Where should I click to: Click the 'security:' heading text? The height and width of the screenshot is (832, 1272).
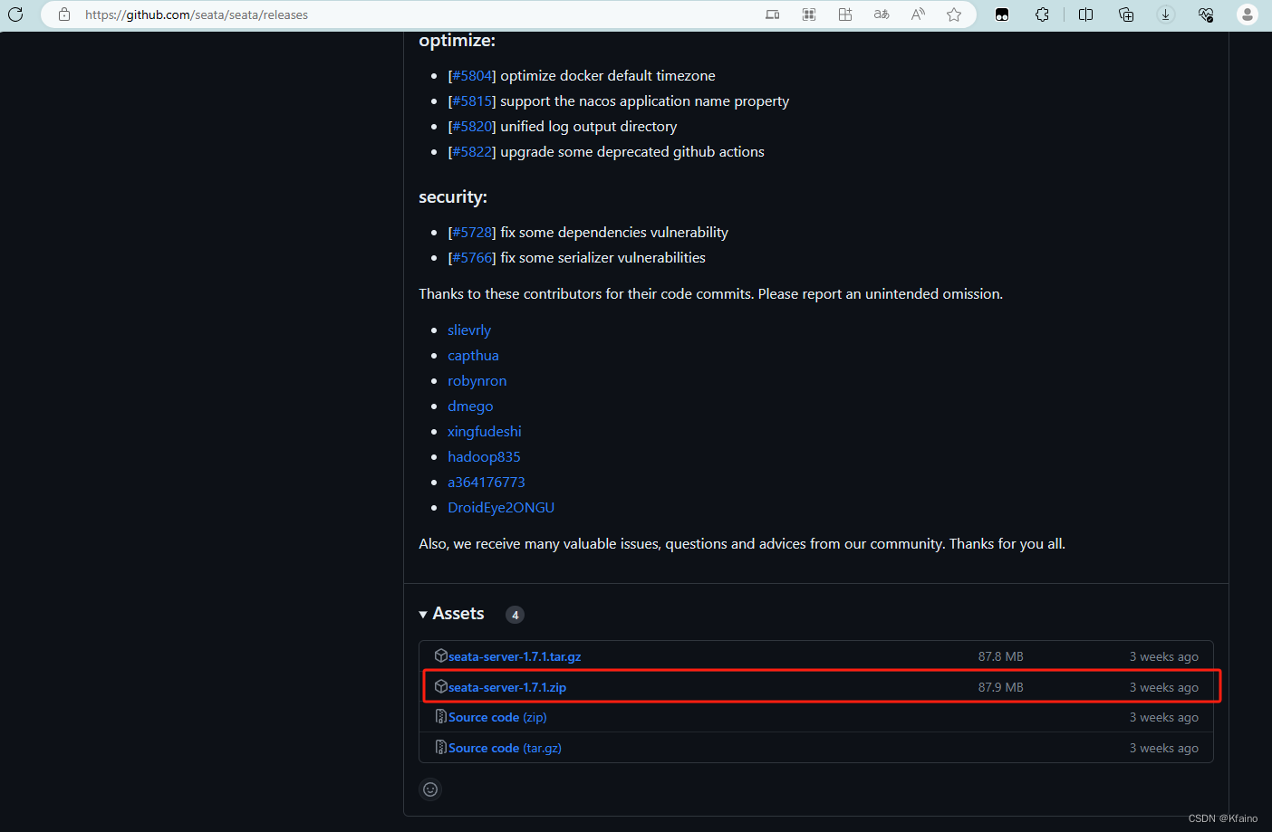pos(453,197)
